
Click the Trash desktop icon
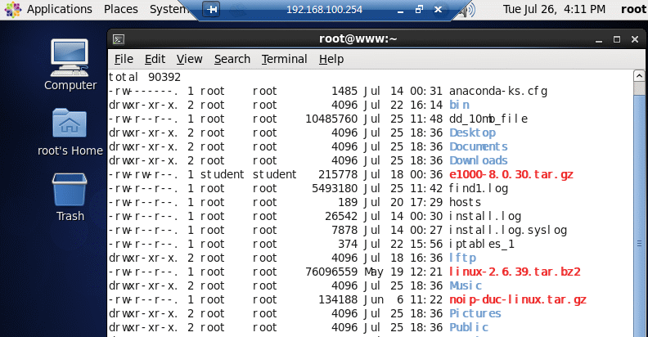click(70, 195)
